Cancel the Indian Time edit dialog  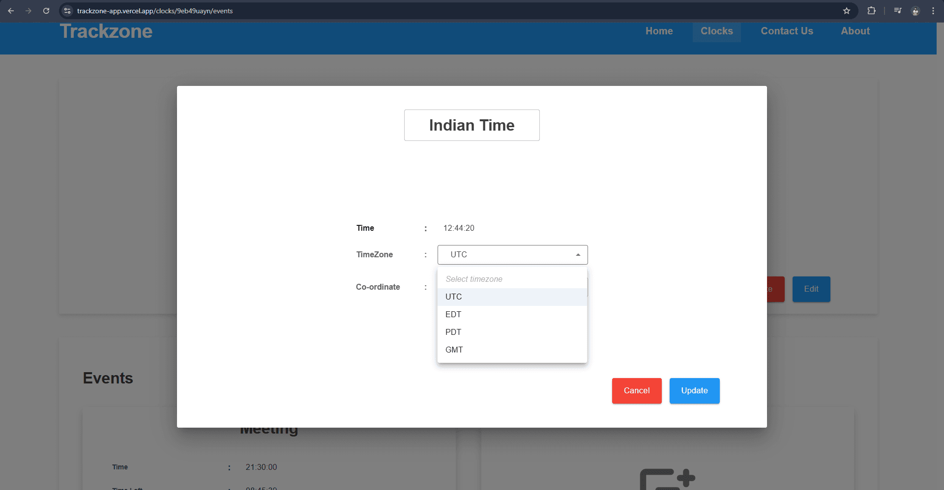click(636, 390)
